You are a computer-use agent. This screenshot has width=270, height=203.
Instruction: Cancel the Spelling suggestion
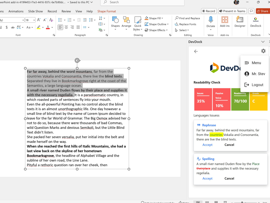229,178
